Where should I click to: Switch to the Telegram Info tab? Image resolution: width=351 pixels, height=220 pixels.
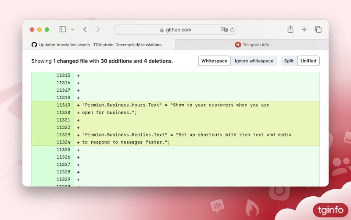[x=252, y=45]
